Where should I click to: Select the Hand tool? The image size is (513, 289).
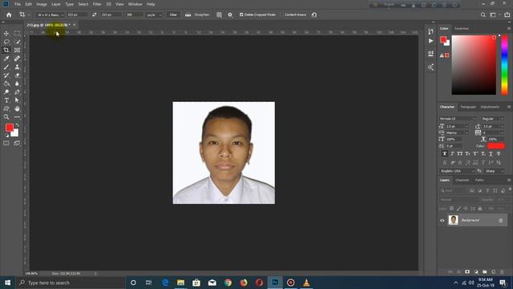(17, 108)
